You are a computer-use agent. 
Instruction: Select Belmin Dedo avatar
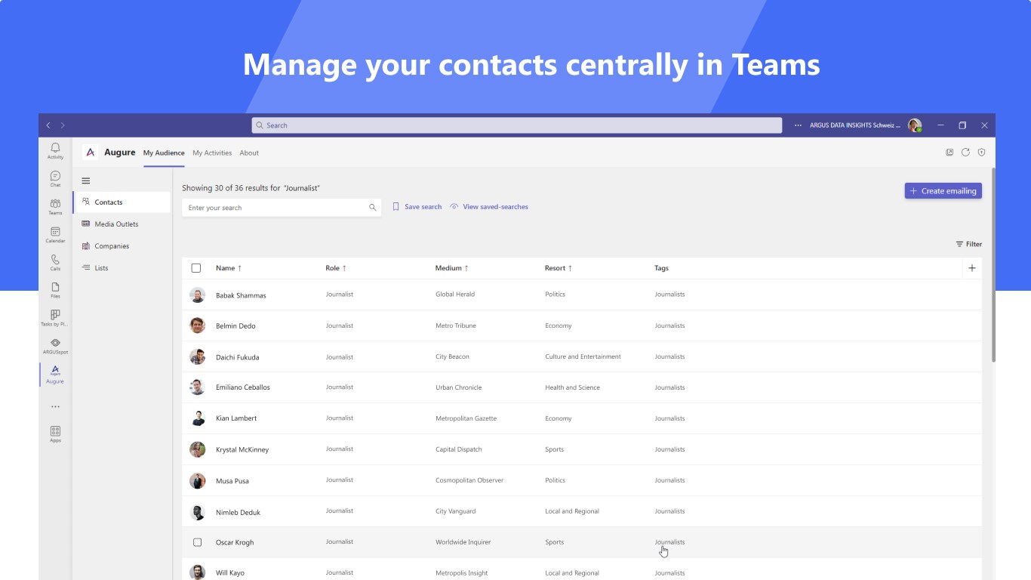197,325
